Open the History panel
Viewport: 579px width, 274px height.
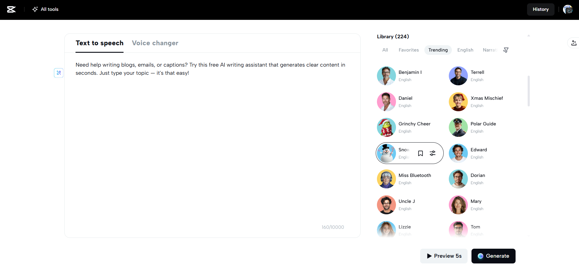pos(541,9)
